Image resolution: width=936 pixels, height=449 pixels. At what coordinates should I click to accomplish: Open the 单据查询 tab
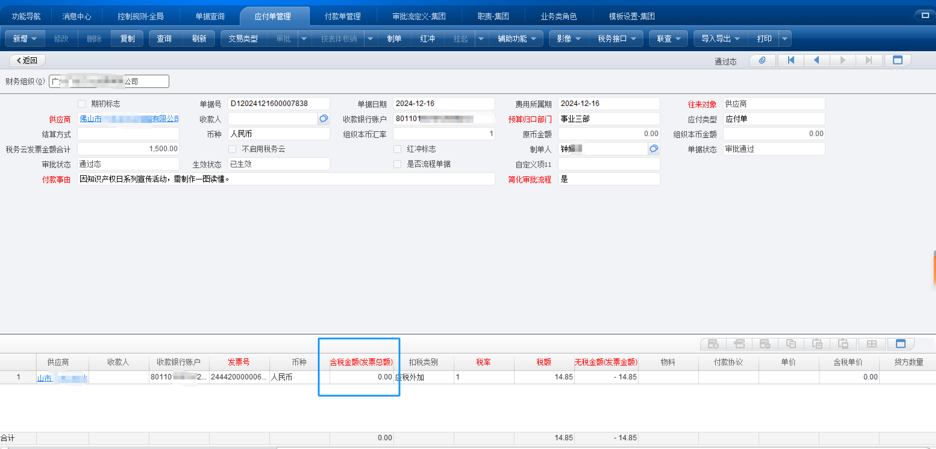(x=210, y=16)
